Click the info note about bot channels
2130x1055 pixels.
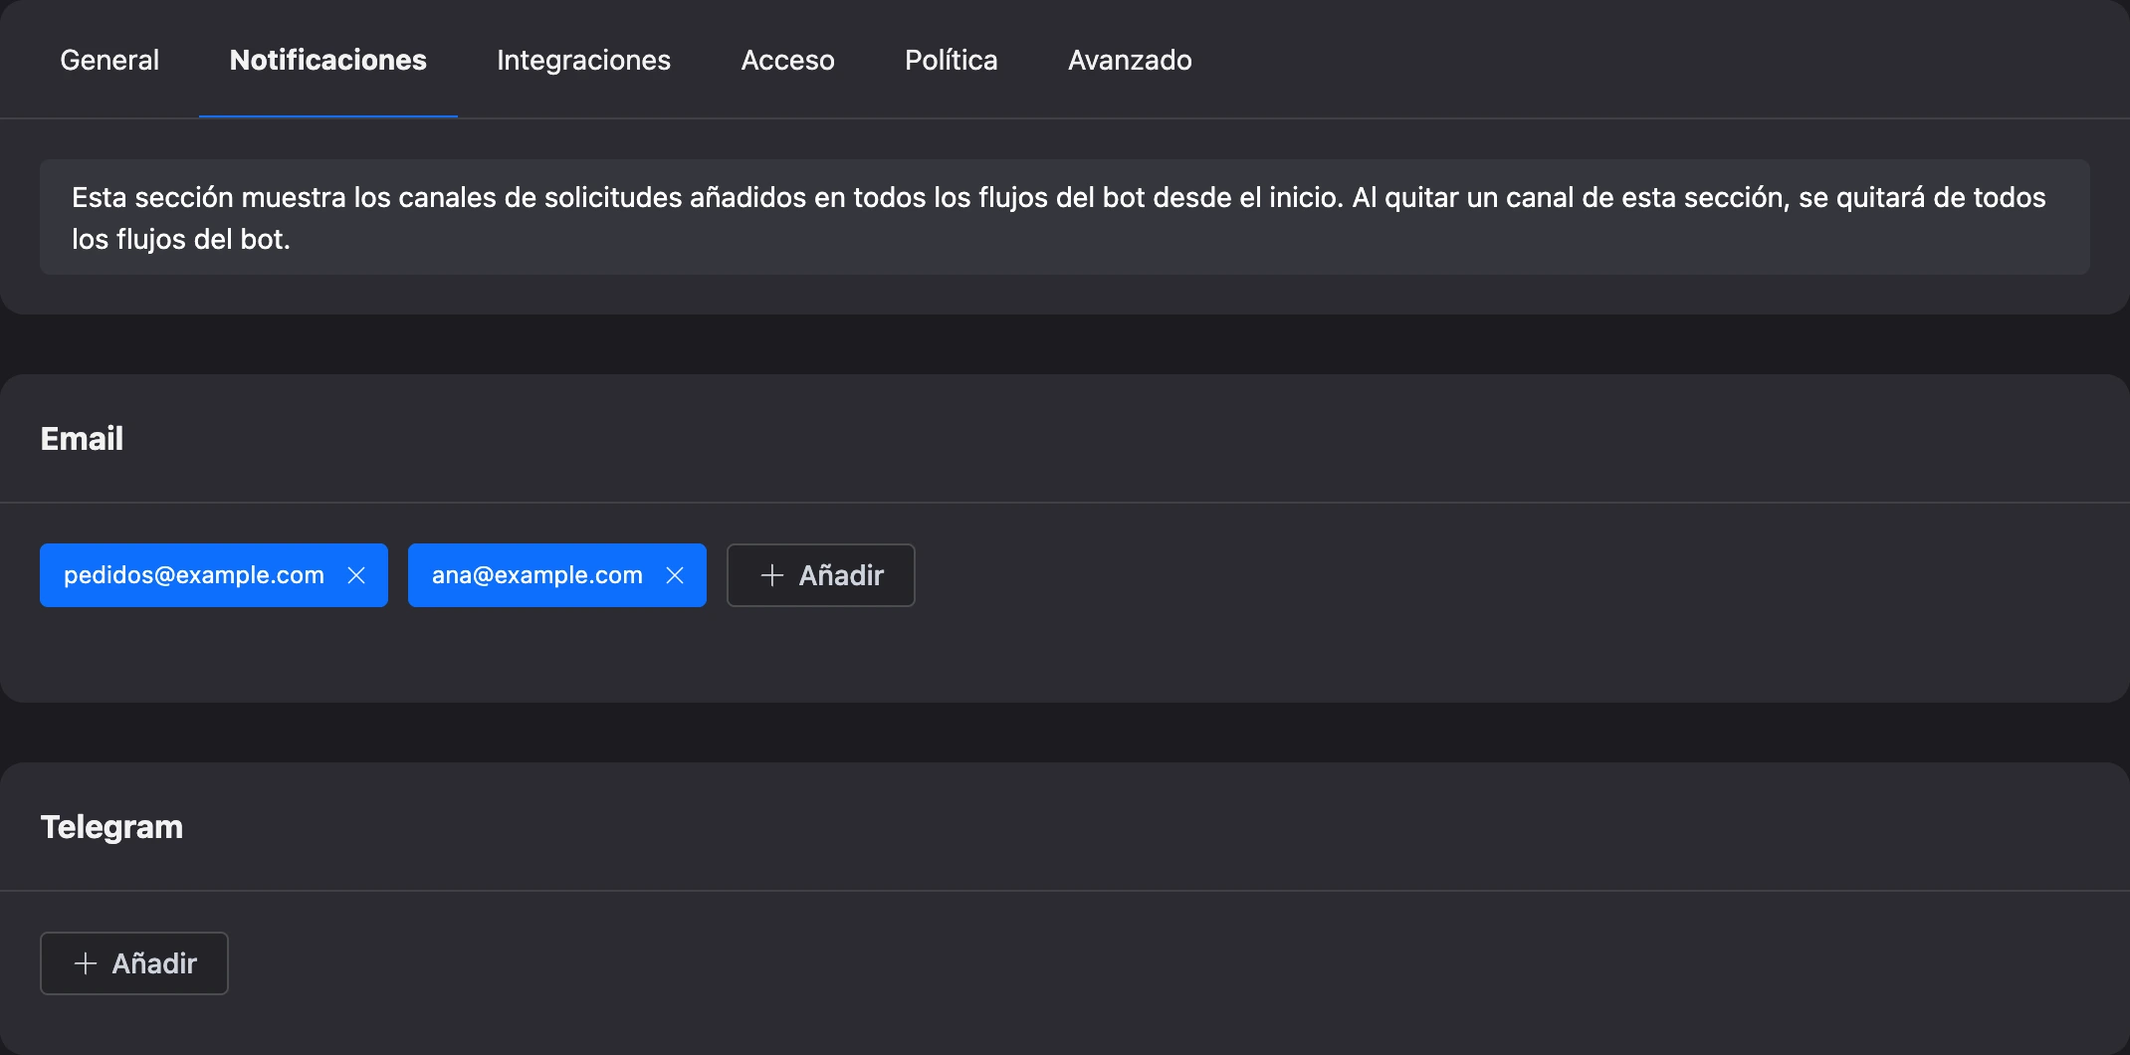pos(1065,217)
